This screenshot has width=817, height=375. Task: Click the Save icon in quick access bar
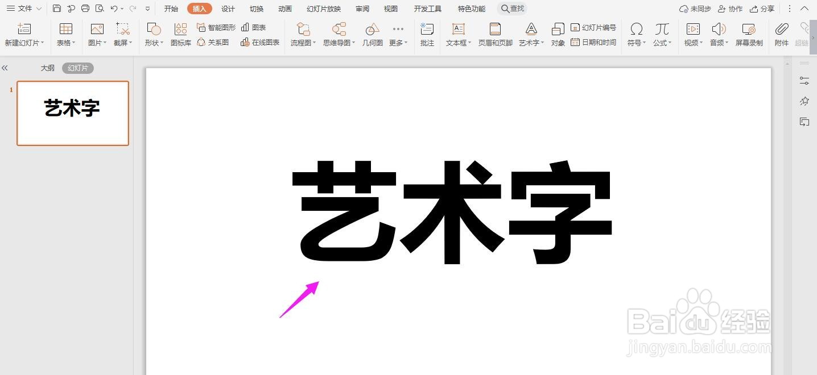pyautogui.click(x=56, y=9)
